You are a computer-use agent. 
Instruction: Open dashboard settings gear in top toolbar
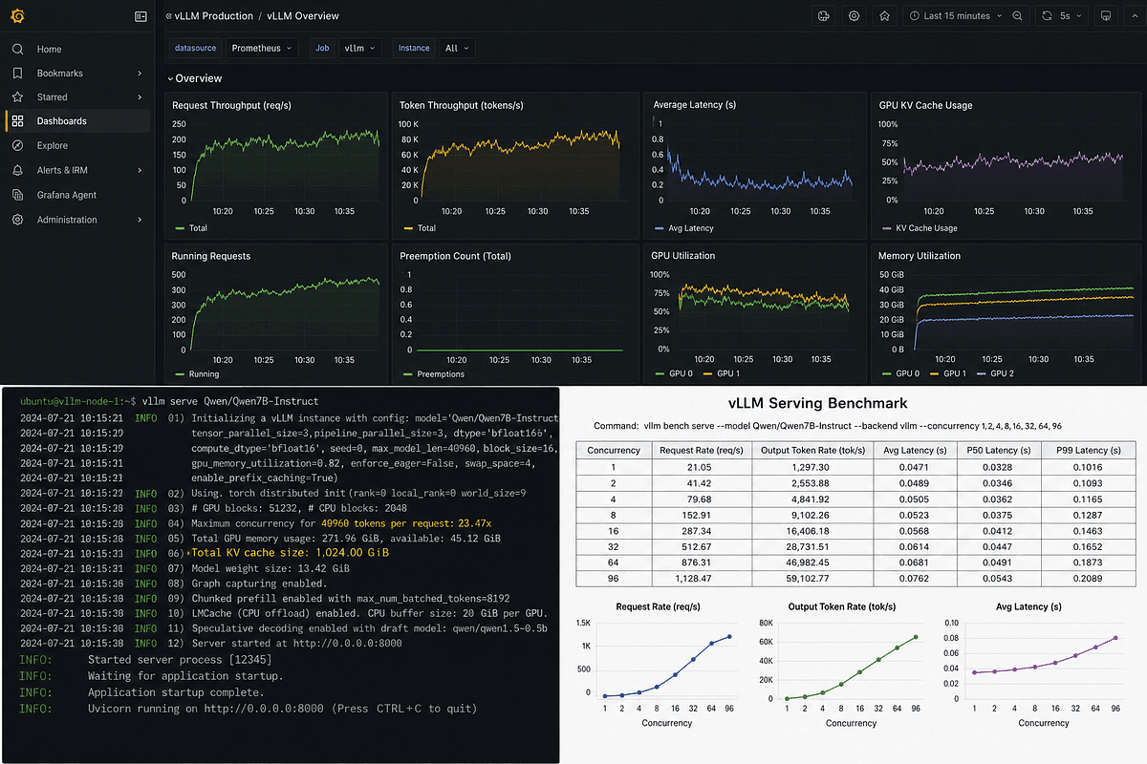point(854,16)
